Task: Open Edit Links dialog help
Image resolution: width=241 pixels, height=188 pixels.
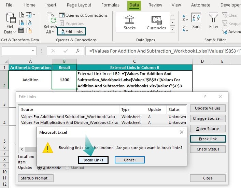Action: pos(204,97)
